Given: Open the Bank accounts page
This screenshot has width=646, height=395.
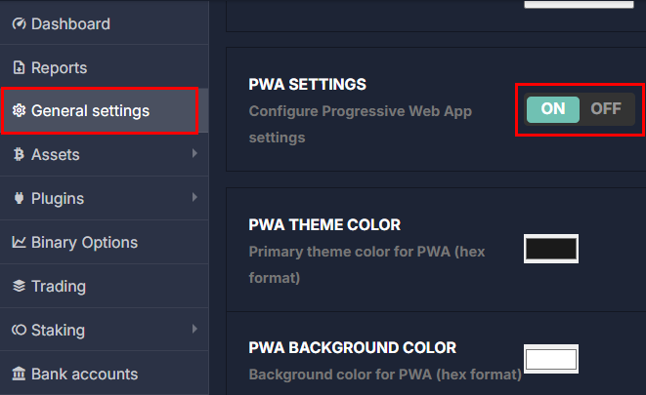Looking at the screenshot, I should coord(84,374).
